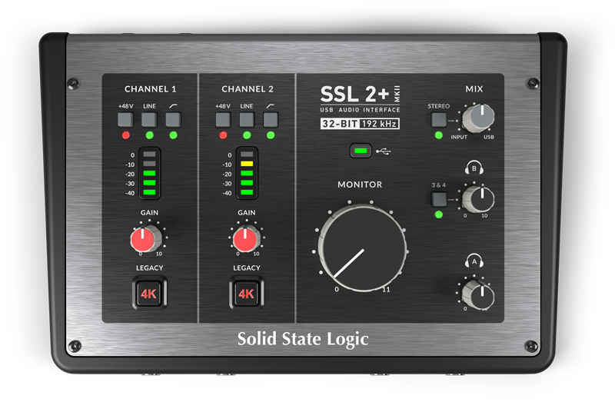Click the large MONITOR volume knob
Viewport: 615px width, 402px height.
(362, 247)
